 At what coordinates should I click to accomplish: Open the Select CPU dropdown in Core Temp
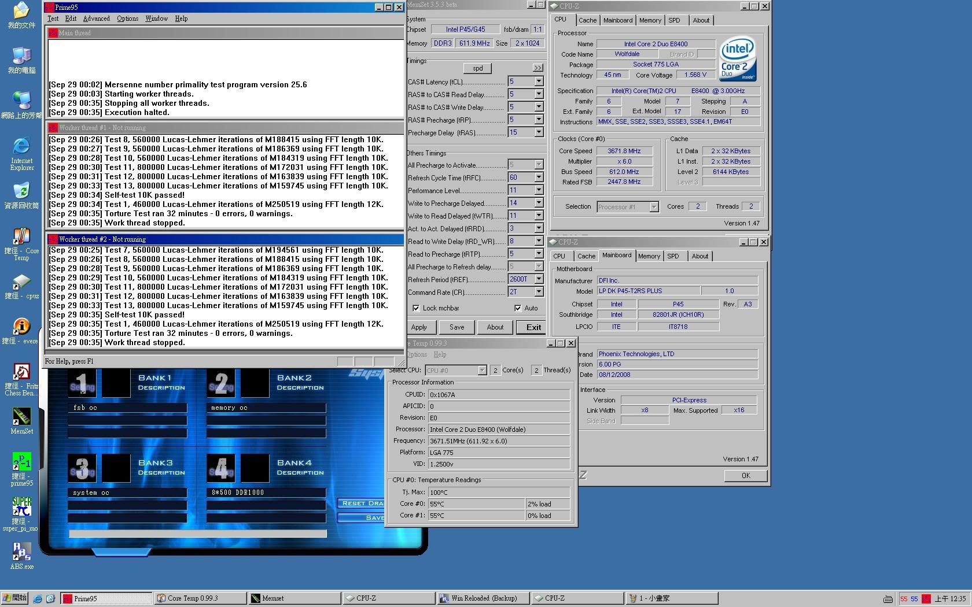tap(482, 371)
